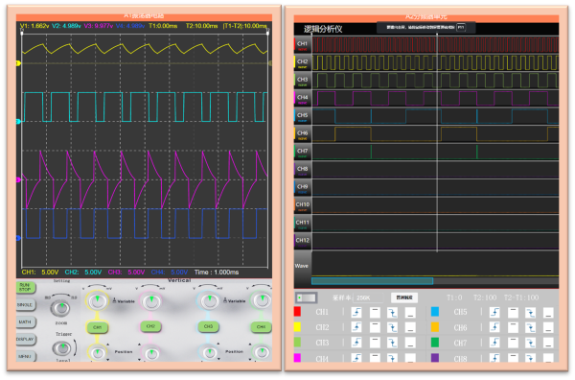This screenshot has width=575, height=380.
Task: Select the CH4 row in logic analyzer
Action: click(426, 98)
